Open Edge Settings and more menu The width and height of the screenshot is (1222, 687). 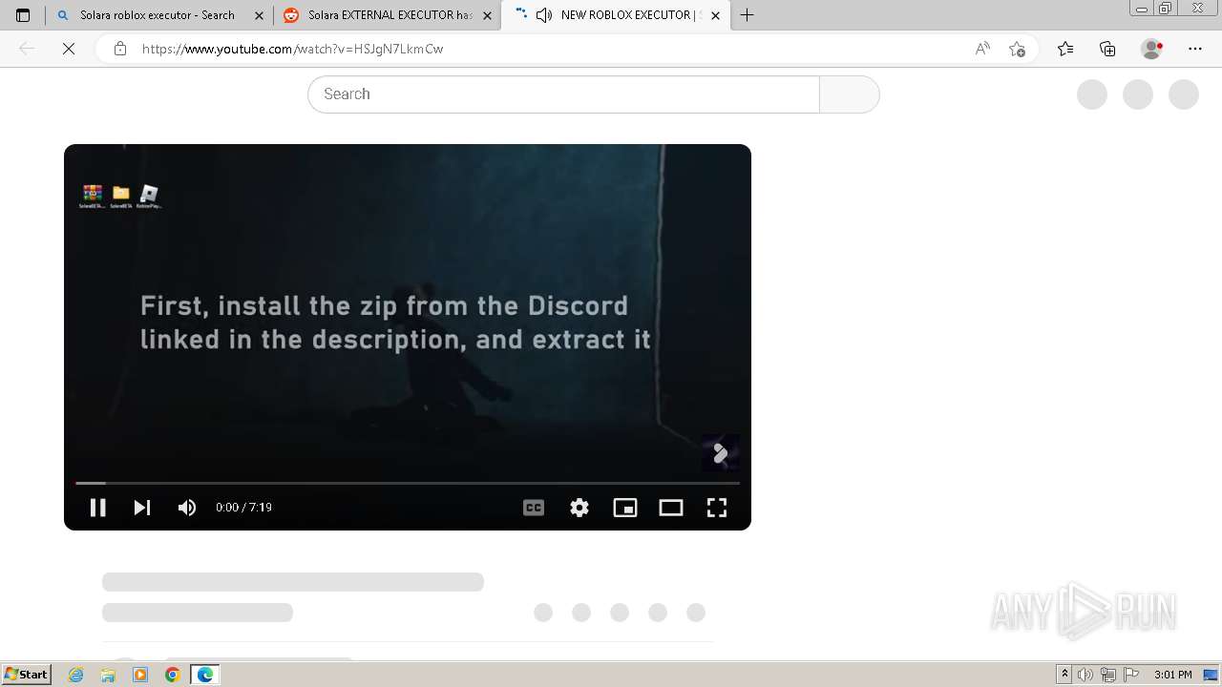[x=1195, y=49]
